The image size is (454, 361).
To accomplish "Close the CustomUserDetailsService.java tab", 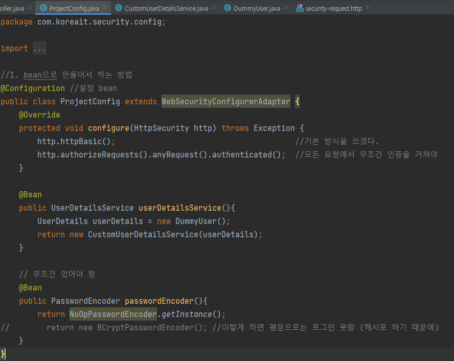I will click(x=214, y=8).
